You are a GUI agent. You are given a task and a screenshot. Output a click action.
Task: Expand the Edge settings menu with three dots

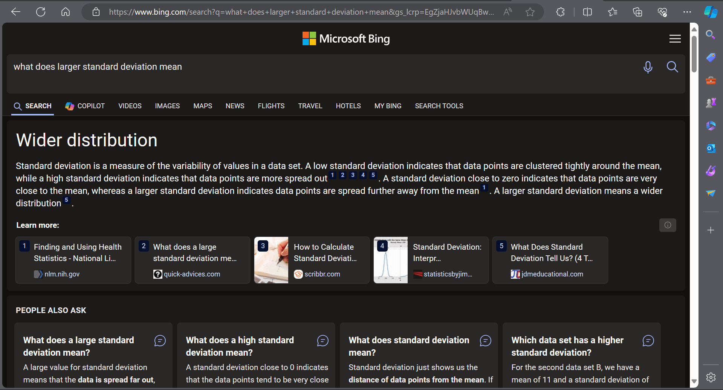(686, 12)
